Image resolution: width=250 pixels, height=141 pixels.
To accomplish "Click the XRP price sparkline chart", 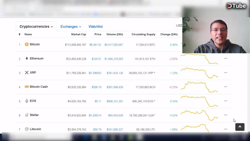I will point(199,73).
